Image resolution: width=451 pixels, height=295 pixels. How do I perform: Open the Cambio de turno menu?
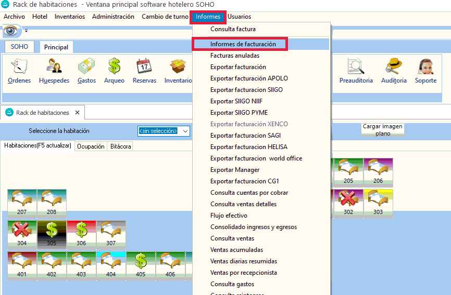(x=165, y=17)
